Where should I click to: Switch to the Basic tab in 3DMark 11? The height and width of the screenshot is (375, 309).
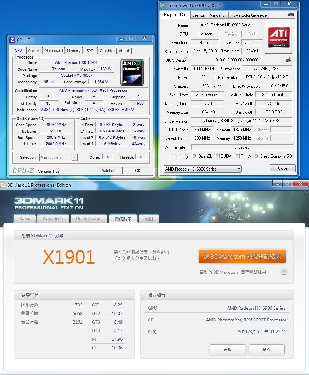coord(25,219)
